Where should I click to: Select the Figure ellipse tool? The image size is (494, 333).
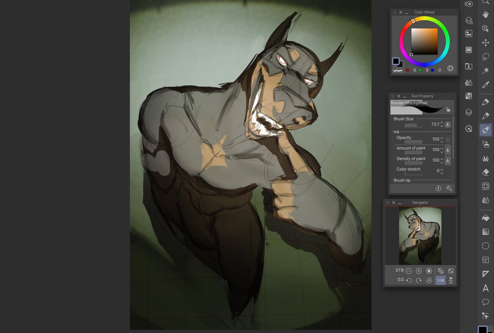click(485, 246)
